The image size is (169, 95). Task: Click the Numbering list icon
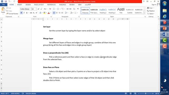click(58, 9)
